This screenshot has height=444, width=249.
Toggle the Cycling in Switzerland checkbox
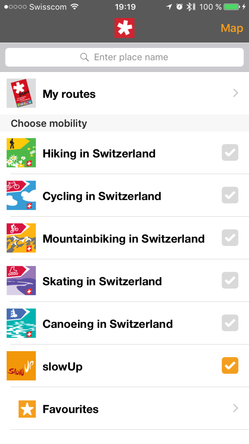(230, 195)
